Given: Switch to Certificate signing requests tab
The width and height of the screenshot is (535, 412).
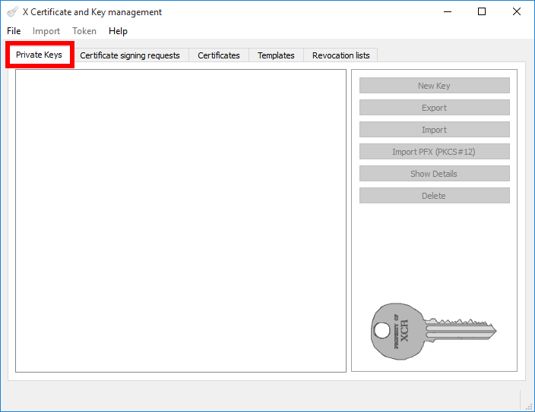Looking at the screenshot, I should coord(130,55).
